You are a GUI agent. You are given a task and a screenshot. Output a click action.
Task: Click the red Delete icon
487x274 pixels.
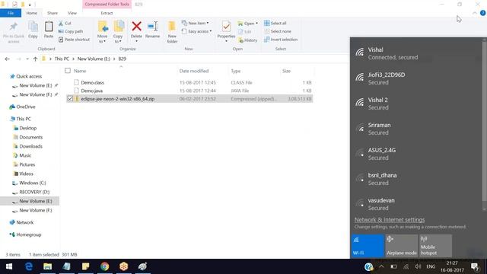[x=136, y=27]
